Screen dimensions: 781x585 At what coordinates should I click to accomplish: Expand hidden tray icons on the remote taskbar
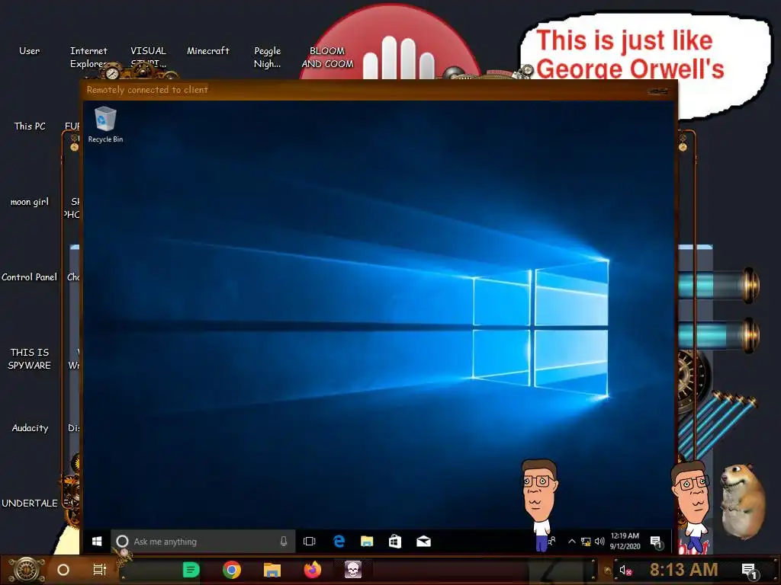click(572, 542)
